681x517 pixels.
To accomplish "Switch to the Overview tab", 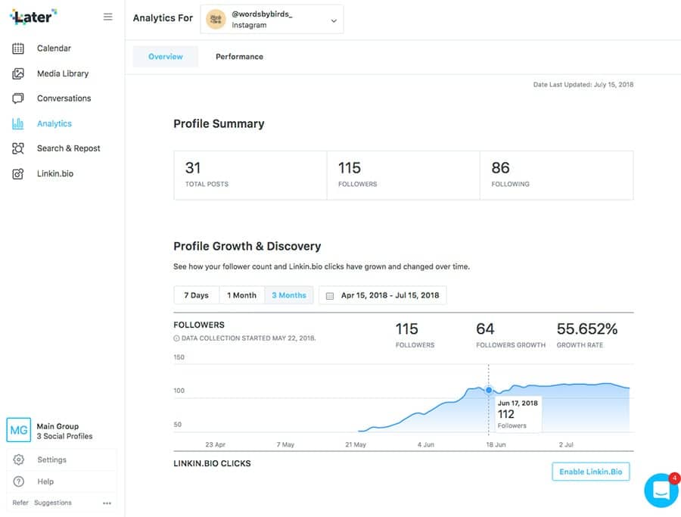I will click(x=166, y=57).
